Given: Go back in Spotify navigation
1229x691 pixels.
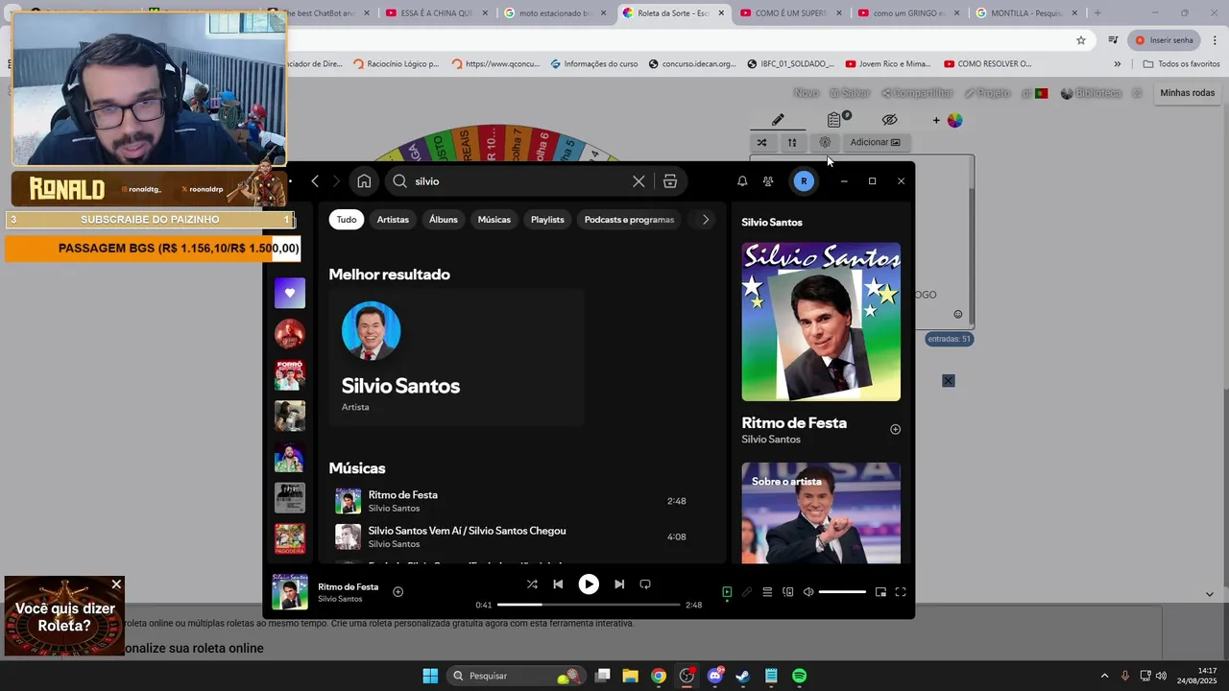Looking at the screenshot, I should click(315, 181).
